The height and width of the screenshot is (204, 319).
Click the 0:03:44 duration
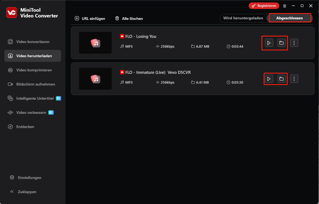[235, 47]
